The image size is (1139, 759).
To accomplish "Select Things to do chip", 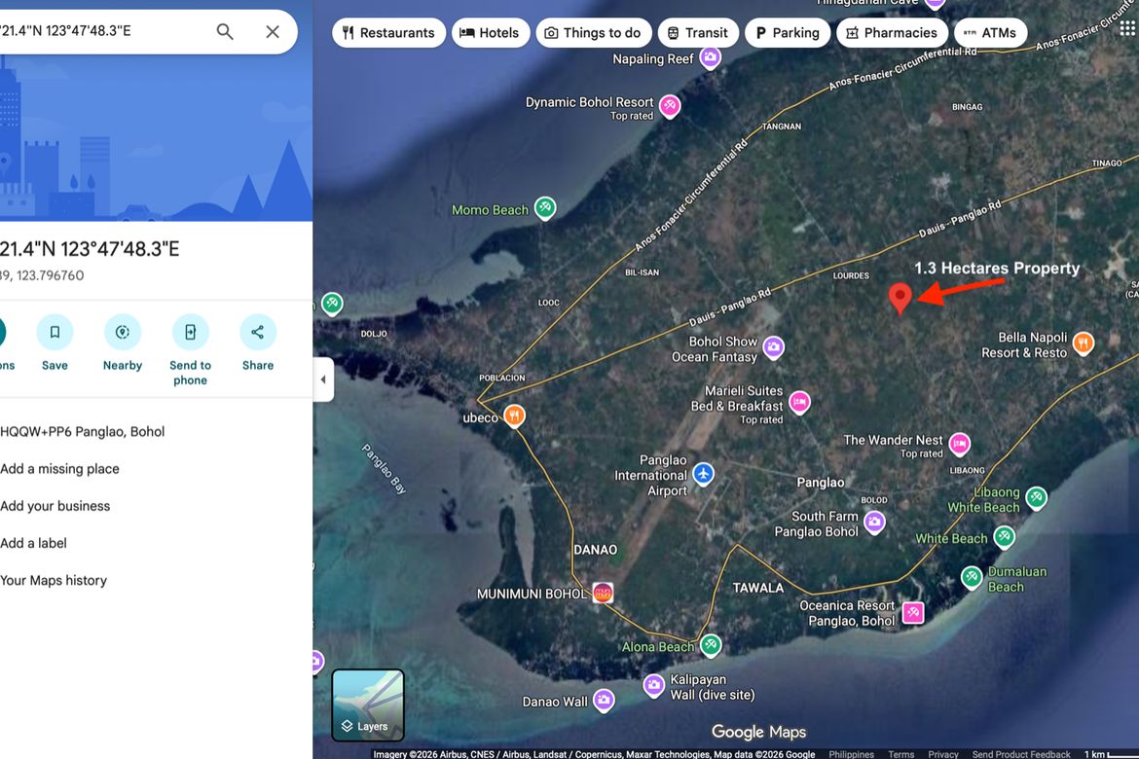I will 594,33.
